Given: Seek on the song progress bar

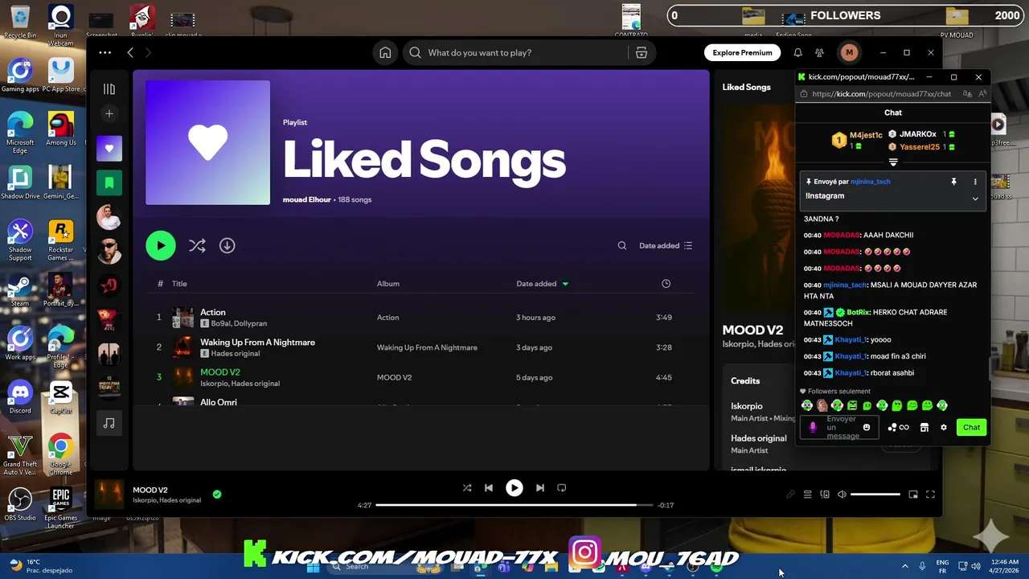Looking at the screenshot, I should point(514,505).
